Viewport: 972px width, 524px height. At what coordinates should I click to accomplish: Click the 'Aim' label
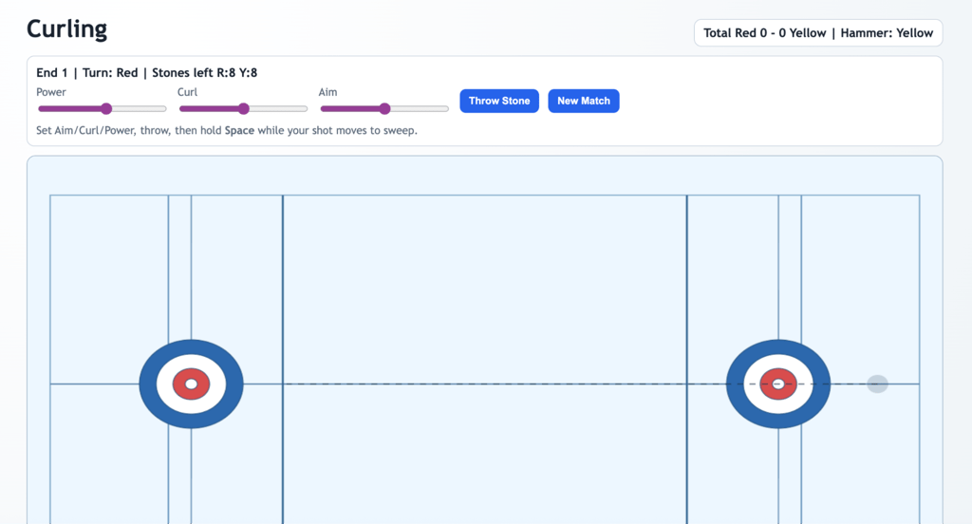tap(327, 92)
